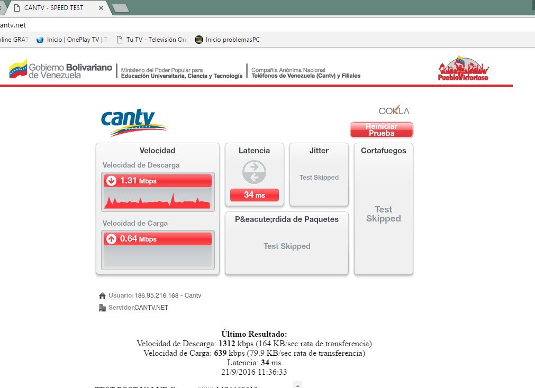Click the Latencia panel heading
The width and height of the screenshot is (535, 388).
pos(254,151)
